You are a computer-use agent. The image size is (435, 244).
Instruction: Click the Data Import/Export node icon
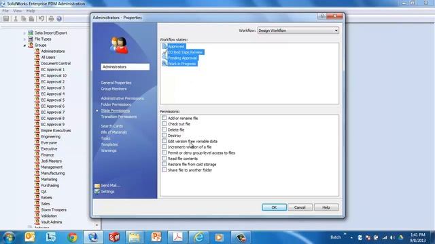[x=31, y=33]
